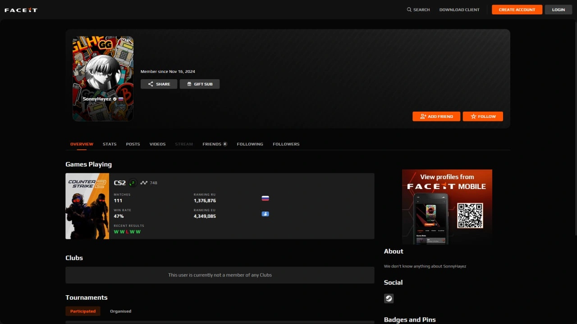
Task: Open the Videos tab
Action: point(158,144)
